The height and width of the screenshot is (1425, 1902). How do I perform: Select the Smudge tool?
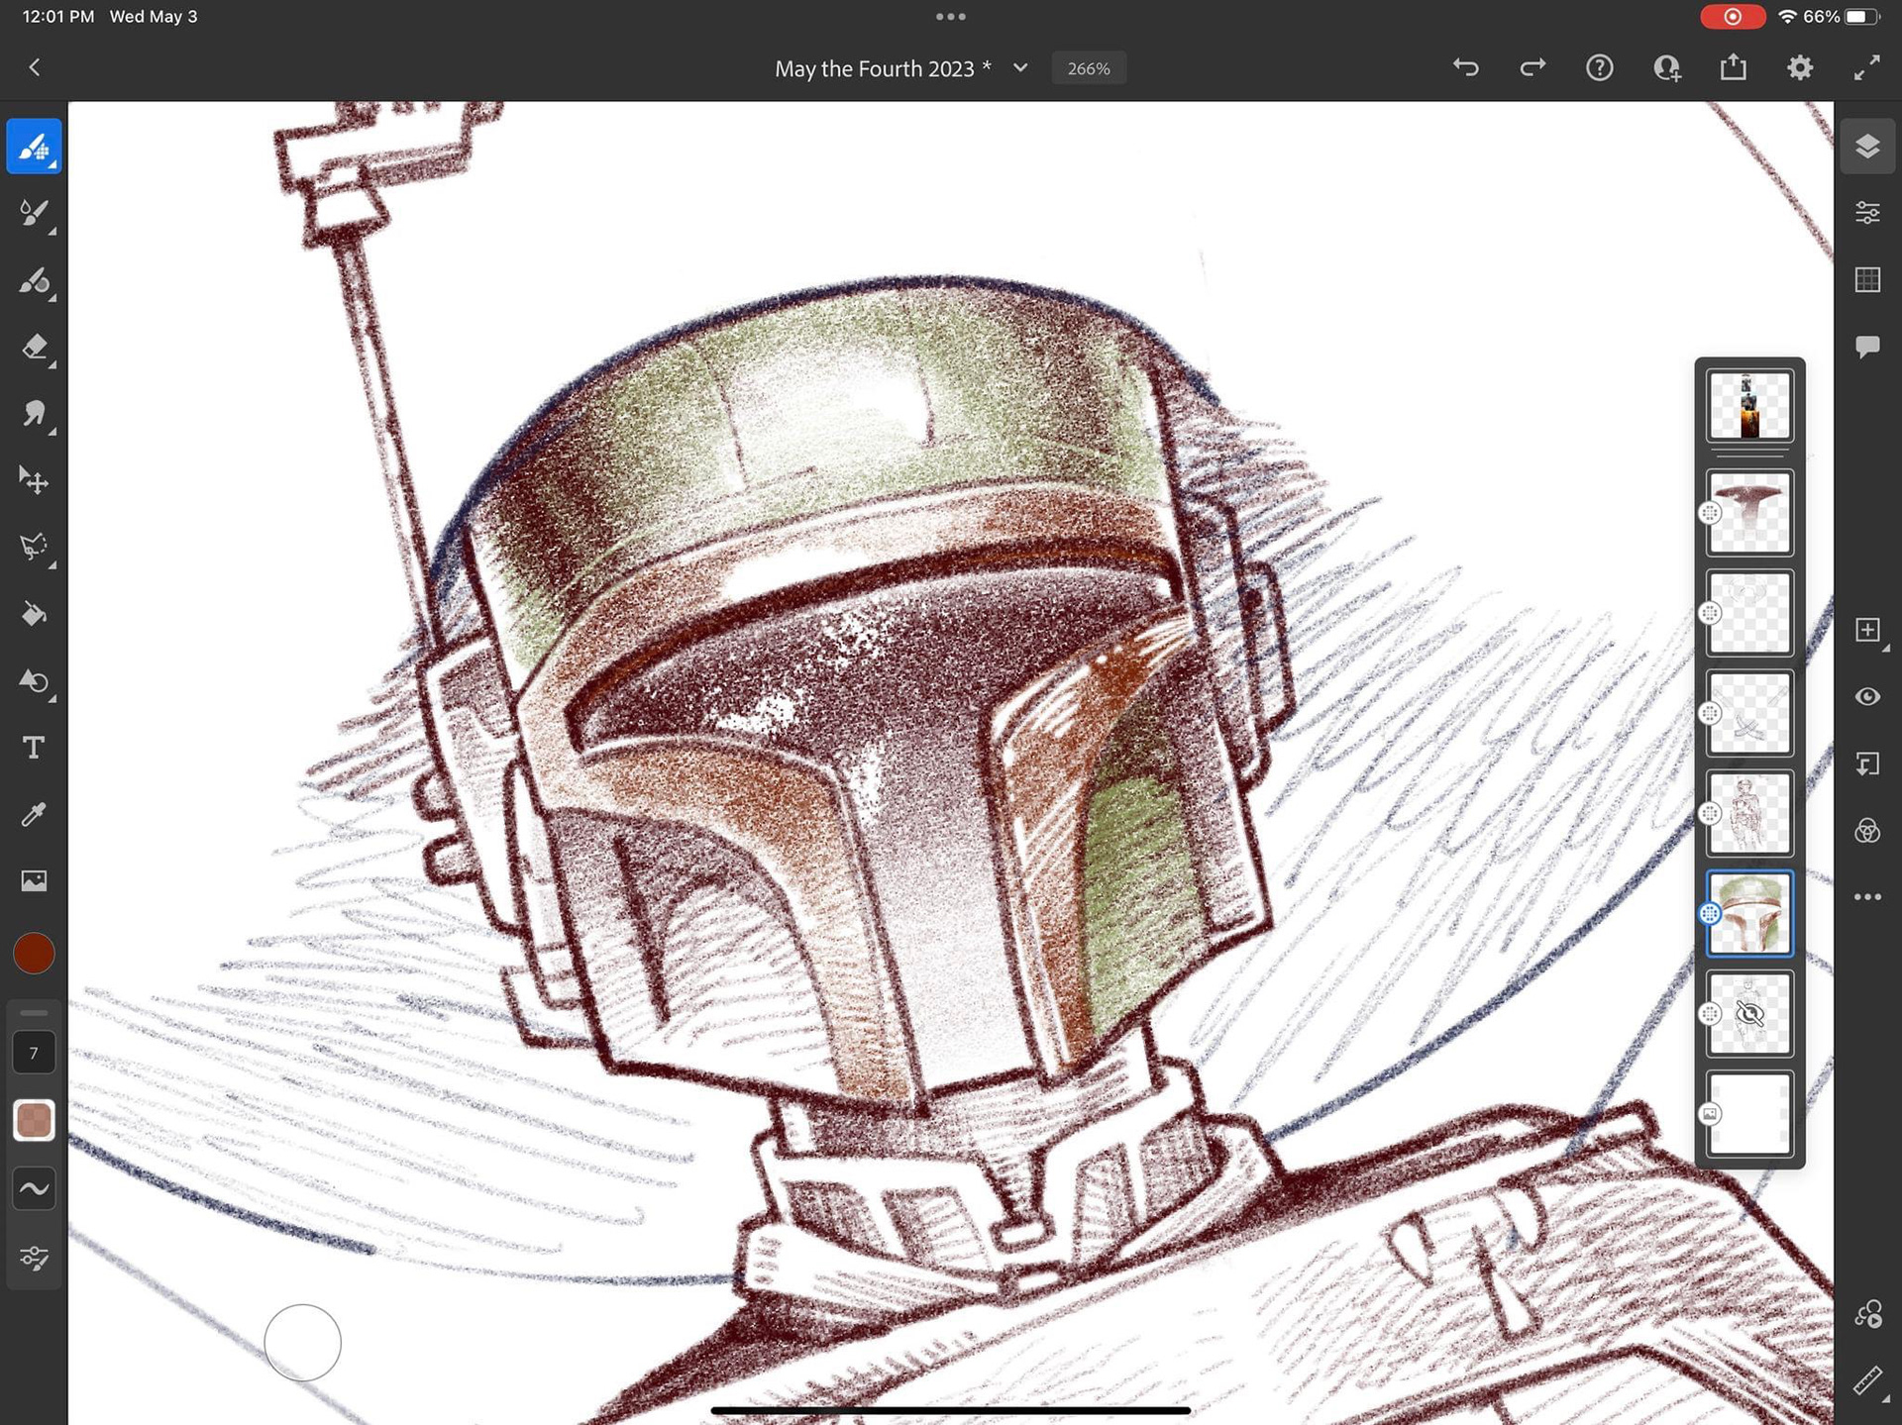pyautogui.click(x=34, y=414)
